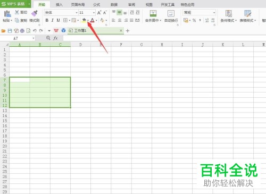
Task: Print using the printer icon
Action: [x=22, y=31]
